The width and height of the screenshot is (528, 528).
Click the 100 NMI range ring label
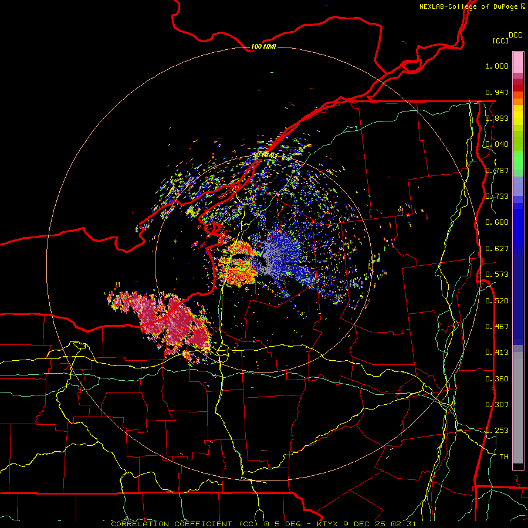click(263, 46)
